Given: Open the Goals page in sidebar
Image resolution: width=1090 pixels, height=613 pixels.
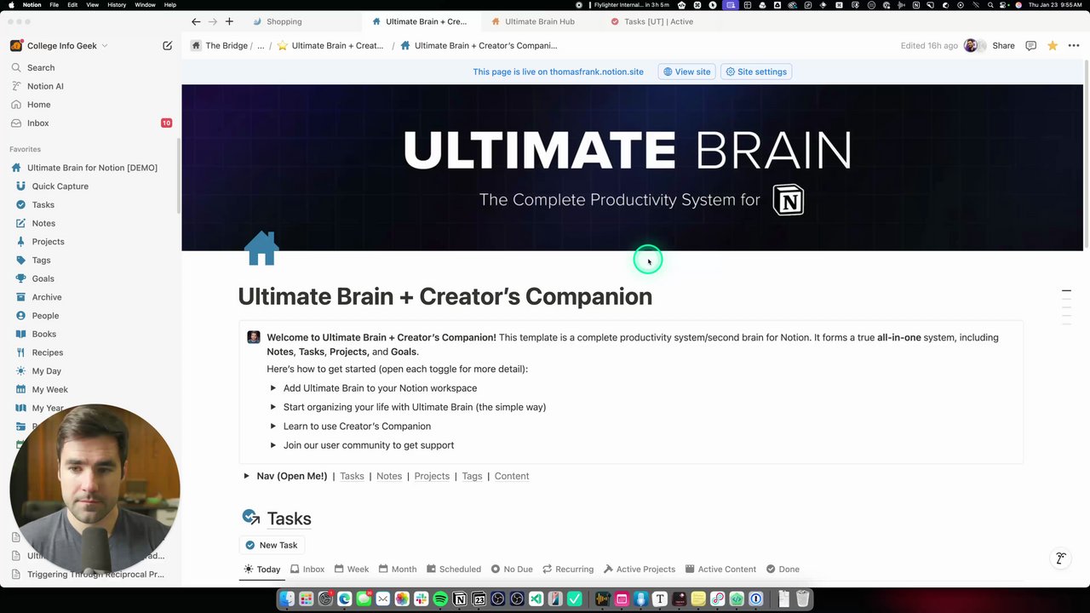Looking at the screenshot, I should tap(43, 278).
